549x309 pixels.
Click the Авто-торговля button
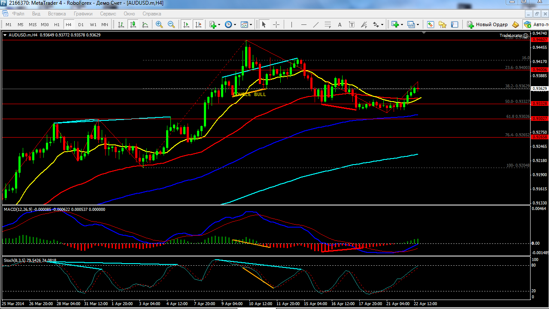(x=536, y=24)
